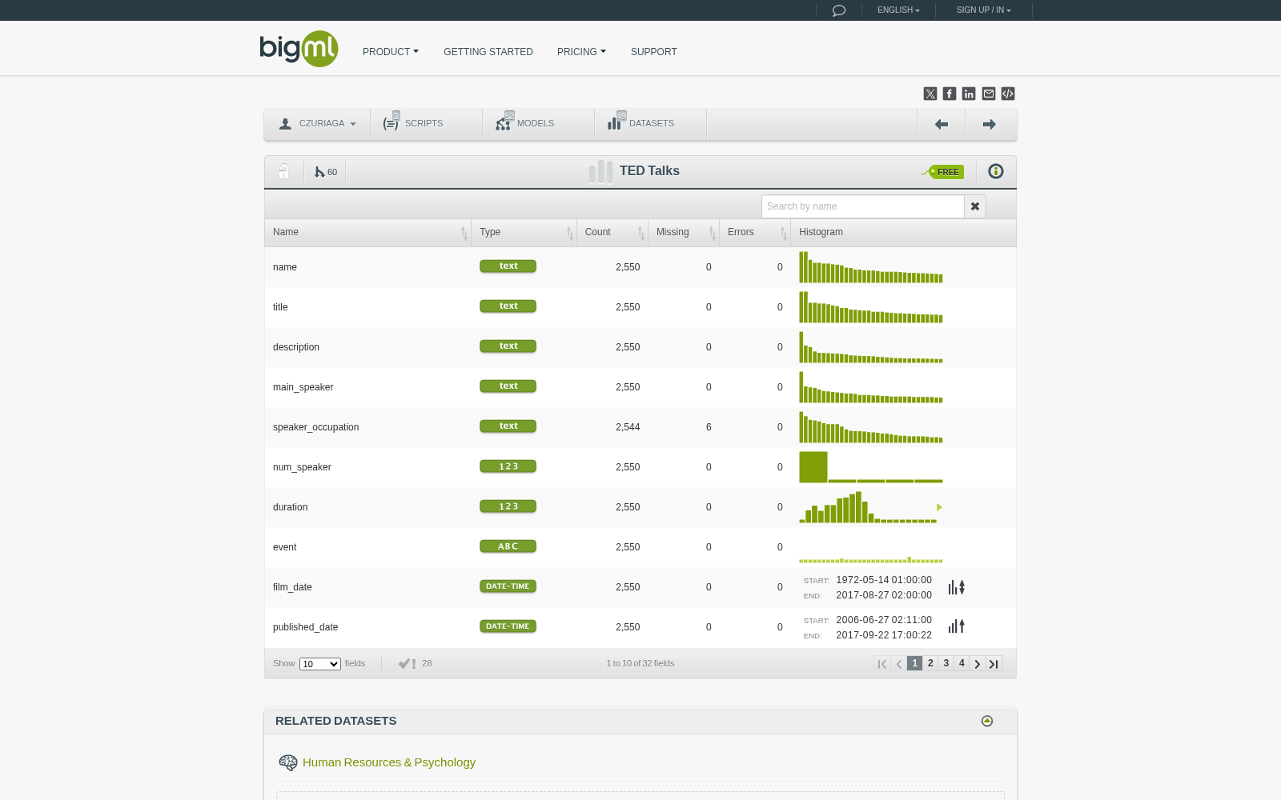Go to previous item with left arrow

[942, 124]
